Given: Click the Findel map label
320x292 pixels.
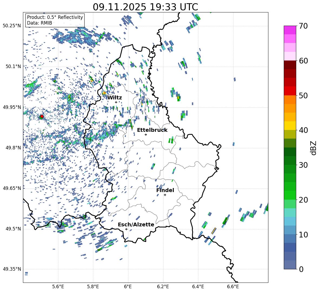Looking at the screenshot, I should pos(165,190).
